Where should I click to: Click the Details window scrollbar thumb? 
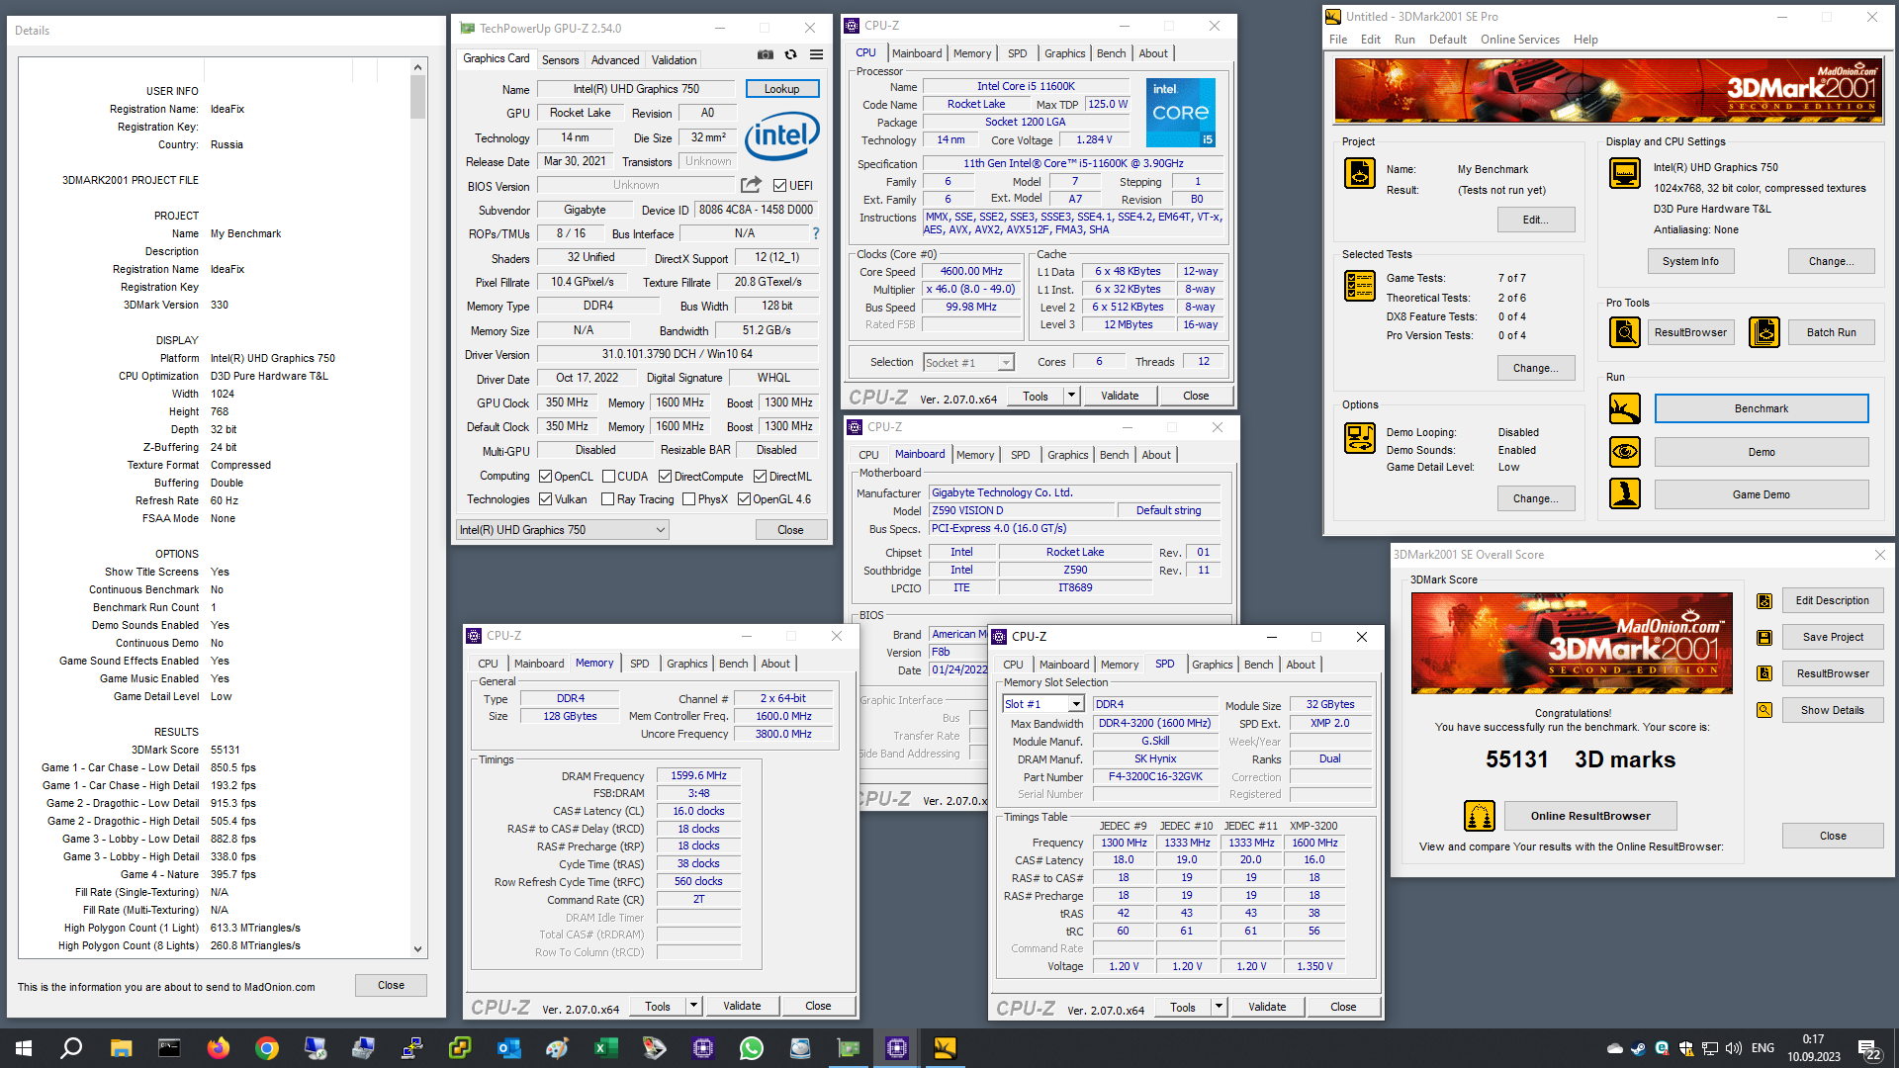tap(417, 97)
